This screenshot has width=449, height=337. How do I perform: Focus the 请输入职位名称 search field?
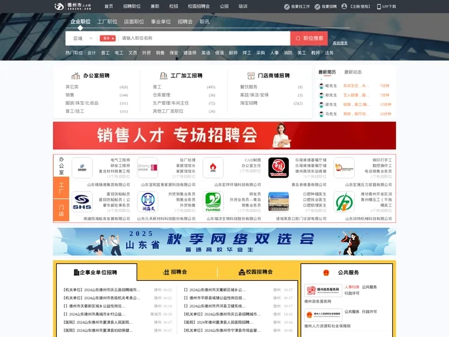(205, 38)
